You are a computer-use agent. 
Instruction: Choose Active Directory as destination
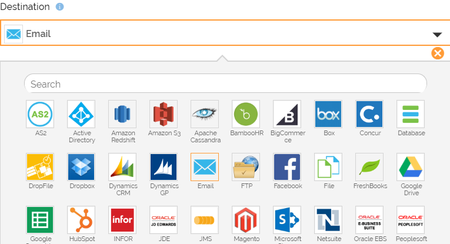click(82, 114)
